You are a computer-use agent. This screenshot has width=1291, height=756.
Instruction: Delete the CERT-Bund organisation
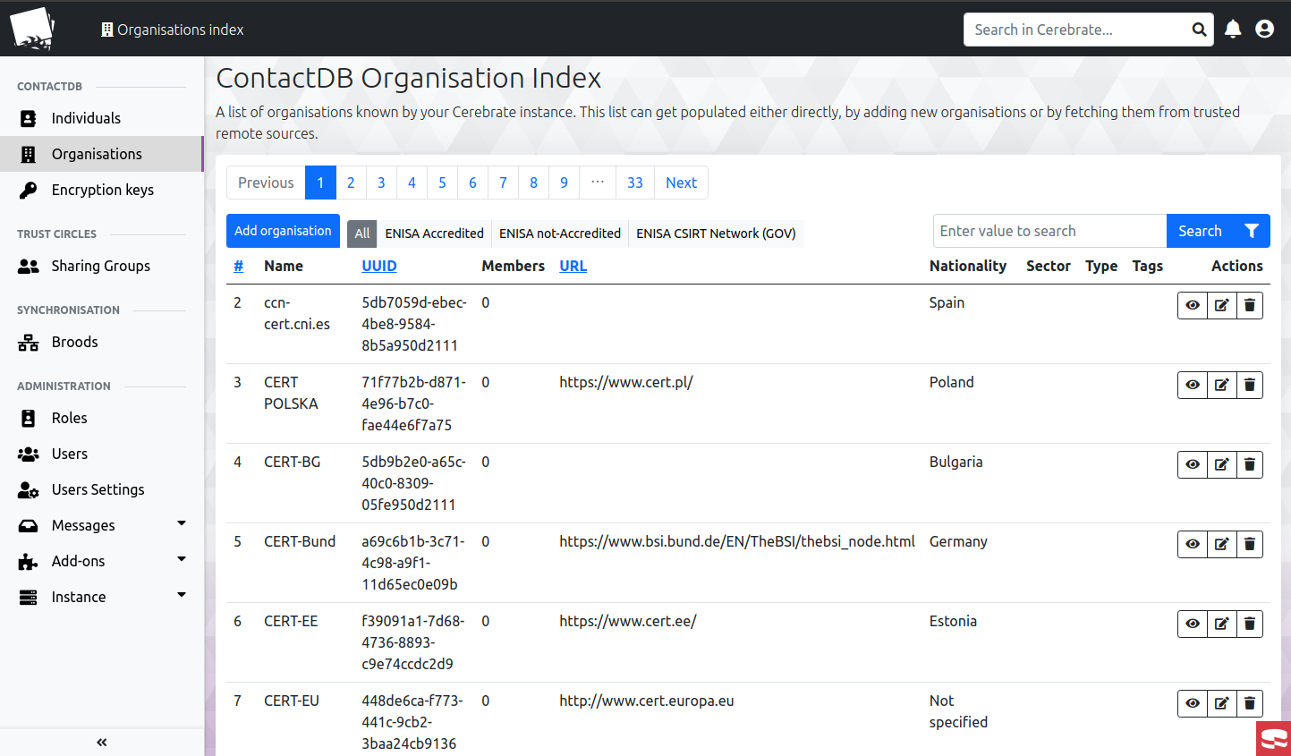(x=1250, y=544)
